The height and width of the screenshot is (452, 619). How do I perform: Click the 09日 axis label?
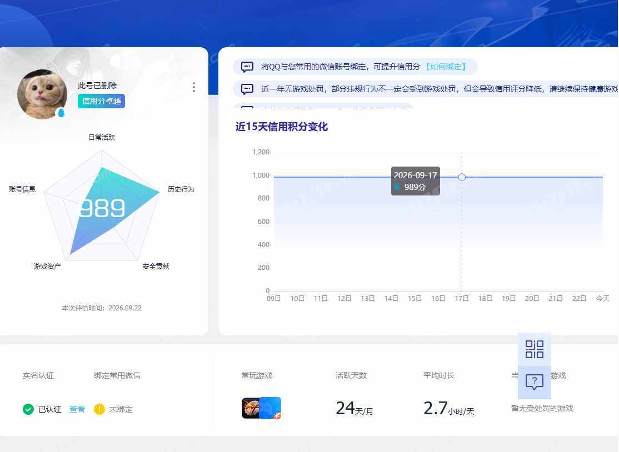pyautogui.click(x=273, y=299)
